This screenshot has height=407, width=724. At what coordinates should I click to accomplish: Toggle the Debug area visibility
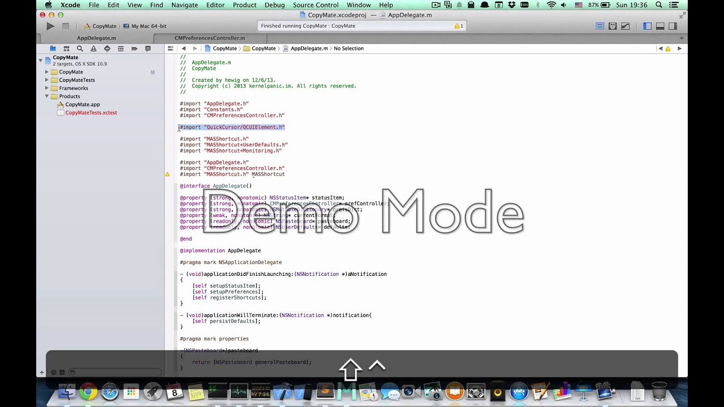coord(660,26)
